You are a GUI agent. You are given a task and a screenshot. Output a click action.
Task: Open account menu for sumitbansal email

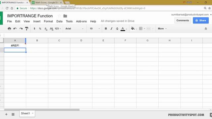pyautogui.click(x=191, y=15)
